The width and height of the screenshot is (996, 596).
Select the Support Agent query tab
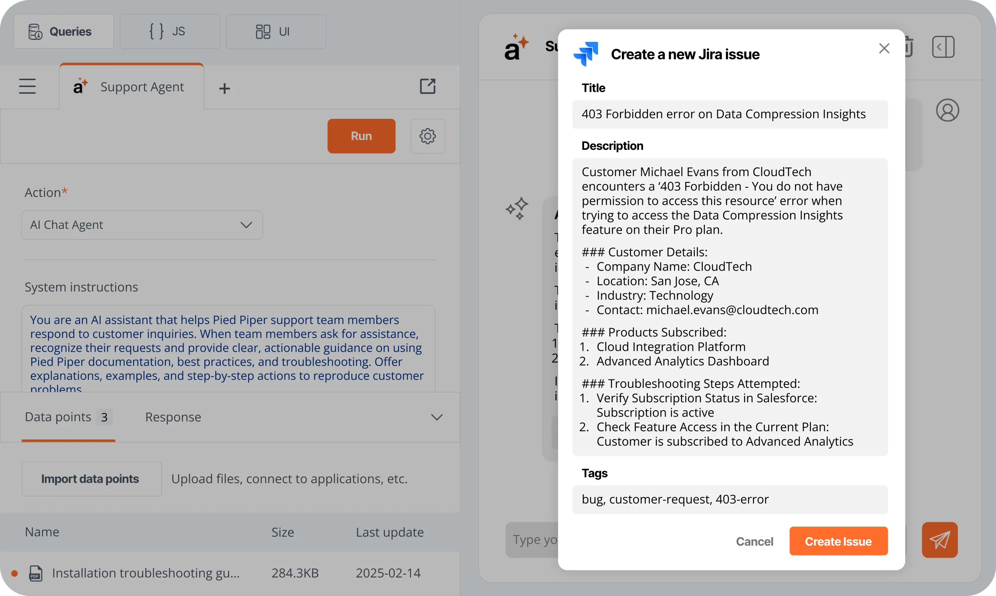(131, 87)
